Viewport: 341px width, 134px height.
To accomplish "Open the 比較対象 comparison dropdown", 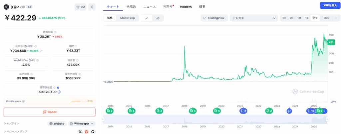I will point(254,18).
